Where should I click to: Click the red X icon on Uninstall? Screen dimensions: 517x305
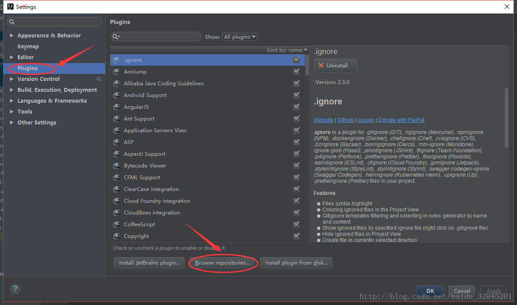tap(321, 65)
